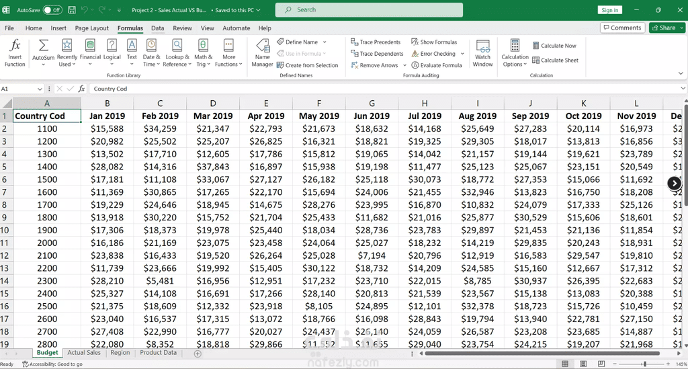
Task: Select Page Break Preview in status bar
Action: click(601, 364)
